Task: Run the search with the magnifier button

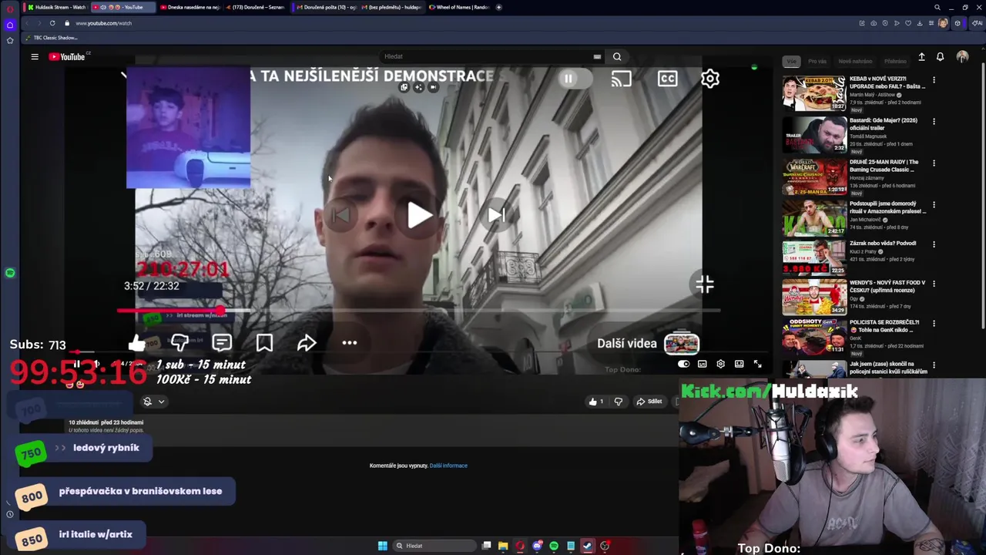Action: pos(617,56)
